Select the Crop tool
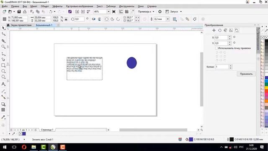This screenshot has height=151, width=268. pos(3,41)
